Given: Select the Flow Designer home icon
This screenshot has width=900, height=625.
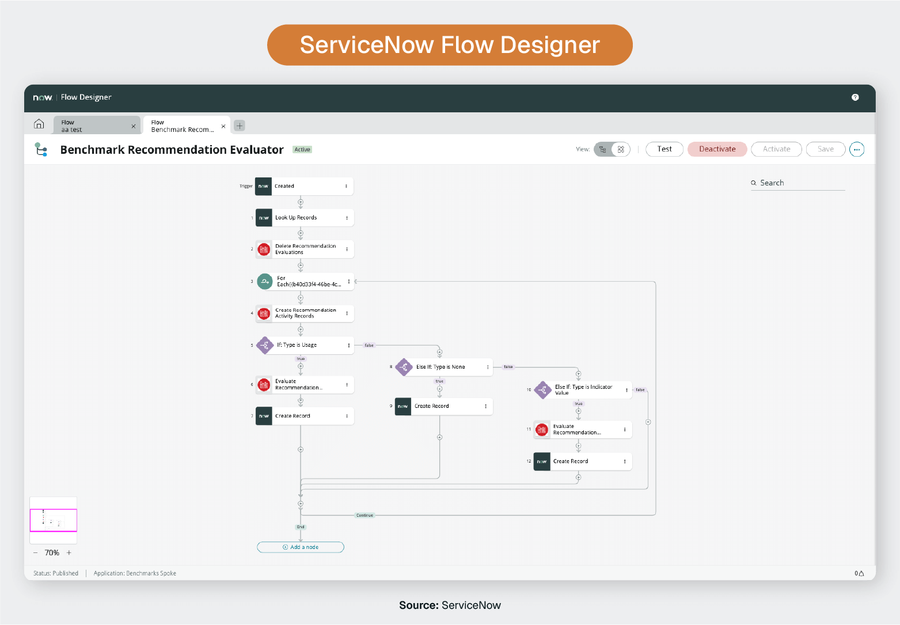Looking at the screenshot, I should pos(39,124).
